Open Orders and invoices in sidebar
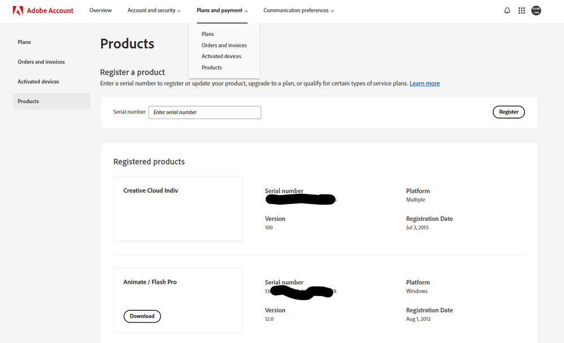This screenshot has height=343, width=564. coord(41,62)
